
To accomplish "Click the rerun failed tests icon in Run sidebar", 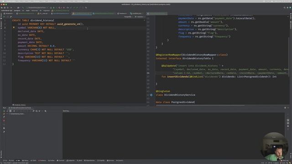I will (4, 114).
